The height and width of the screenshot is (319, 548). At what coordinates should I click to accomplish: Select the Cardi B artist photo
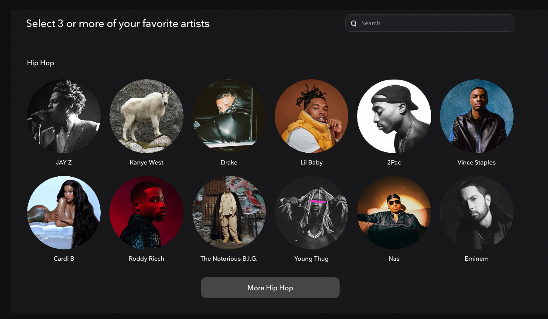64,212
